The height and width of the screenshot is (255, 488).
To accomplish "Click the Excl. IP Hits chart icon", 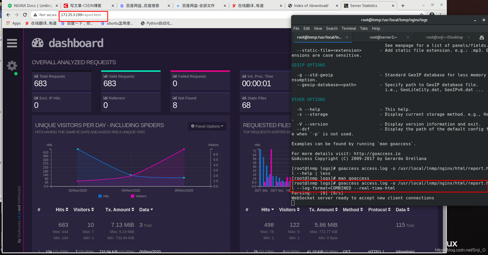I will click(x=36, y=98).
